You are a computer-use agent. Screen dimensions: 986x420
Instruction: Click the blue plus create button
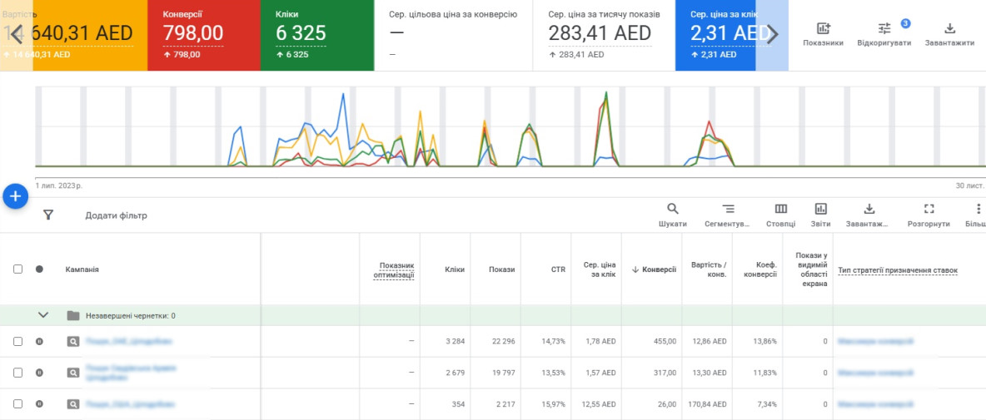click(x=15, y=196)
